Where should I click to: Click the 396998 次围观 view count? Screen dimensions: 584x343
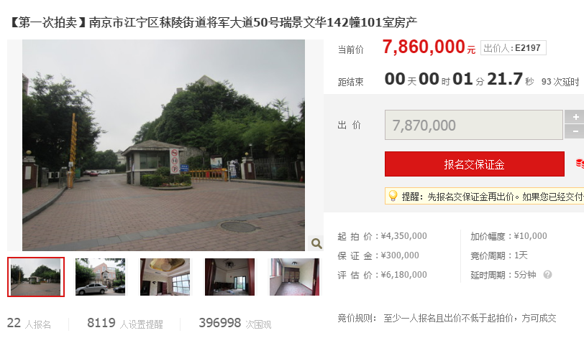(x=235, y=324)
